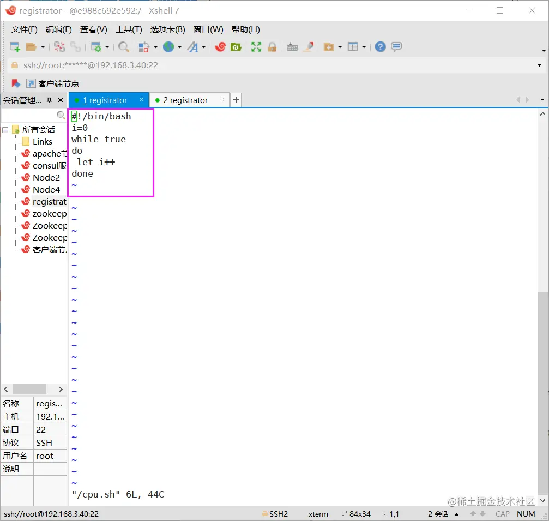Expand the 2 会话 status bar arrow
The height and width of the screenshot is (521, 549).
[x=456, y=514]
